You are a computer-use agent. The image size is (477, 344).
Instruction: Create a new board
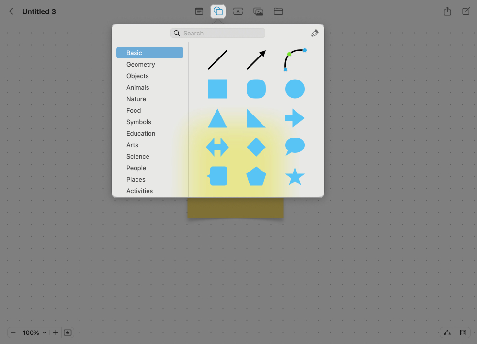[466, 11]
